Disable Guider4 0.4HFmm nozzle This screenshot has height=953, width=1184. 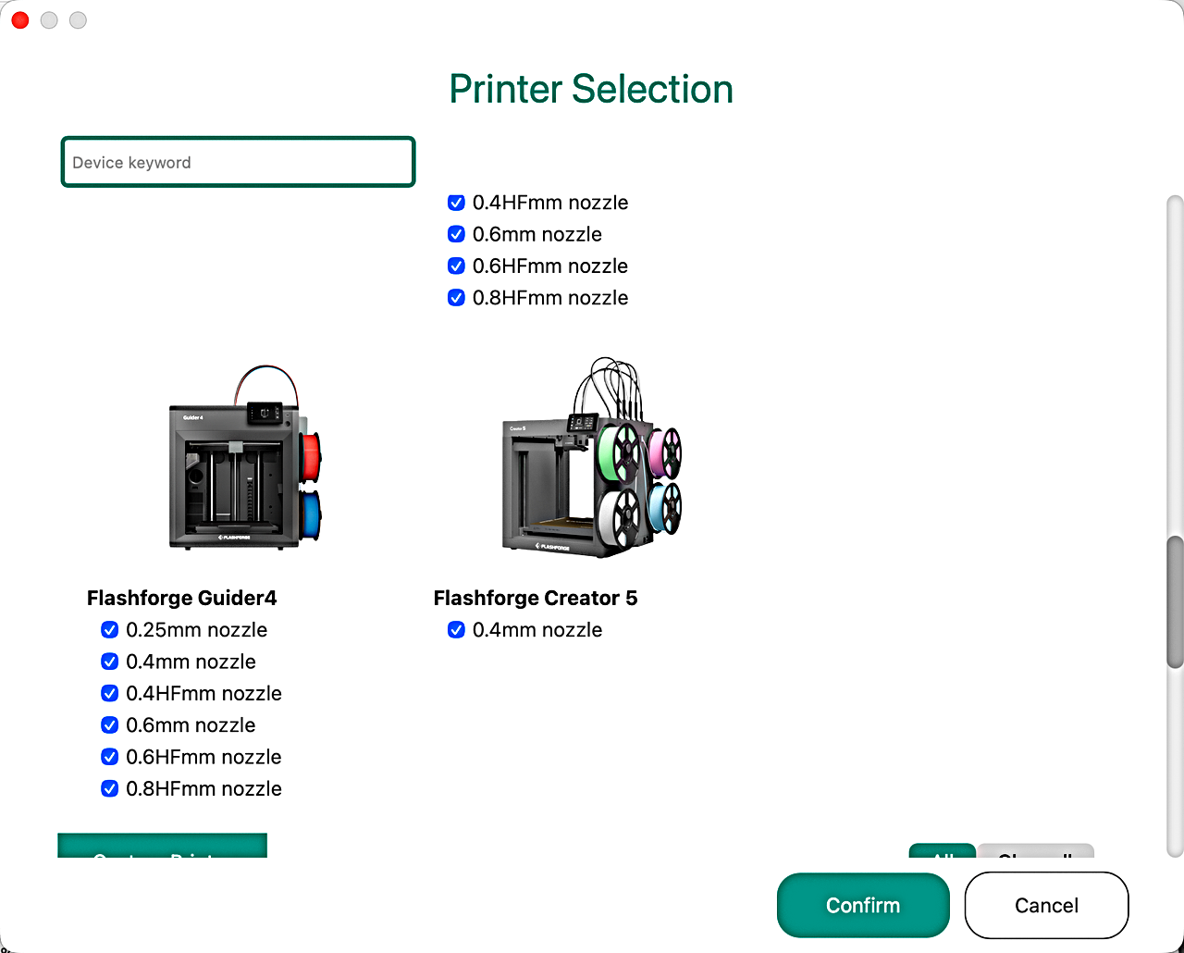click(109, 693)
